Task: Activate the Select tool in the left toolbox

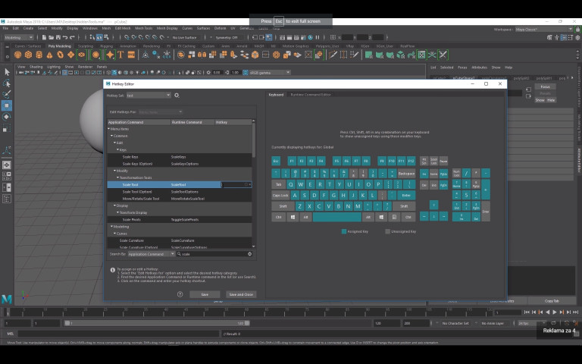Action: click(7, 72)
